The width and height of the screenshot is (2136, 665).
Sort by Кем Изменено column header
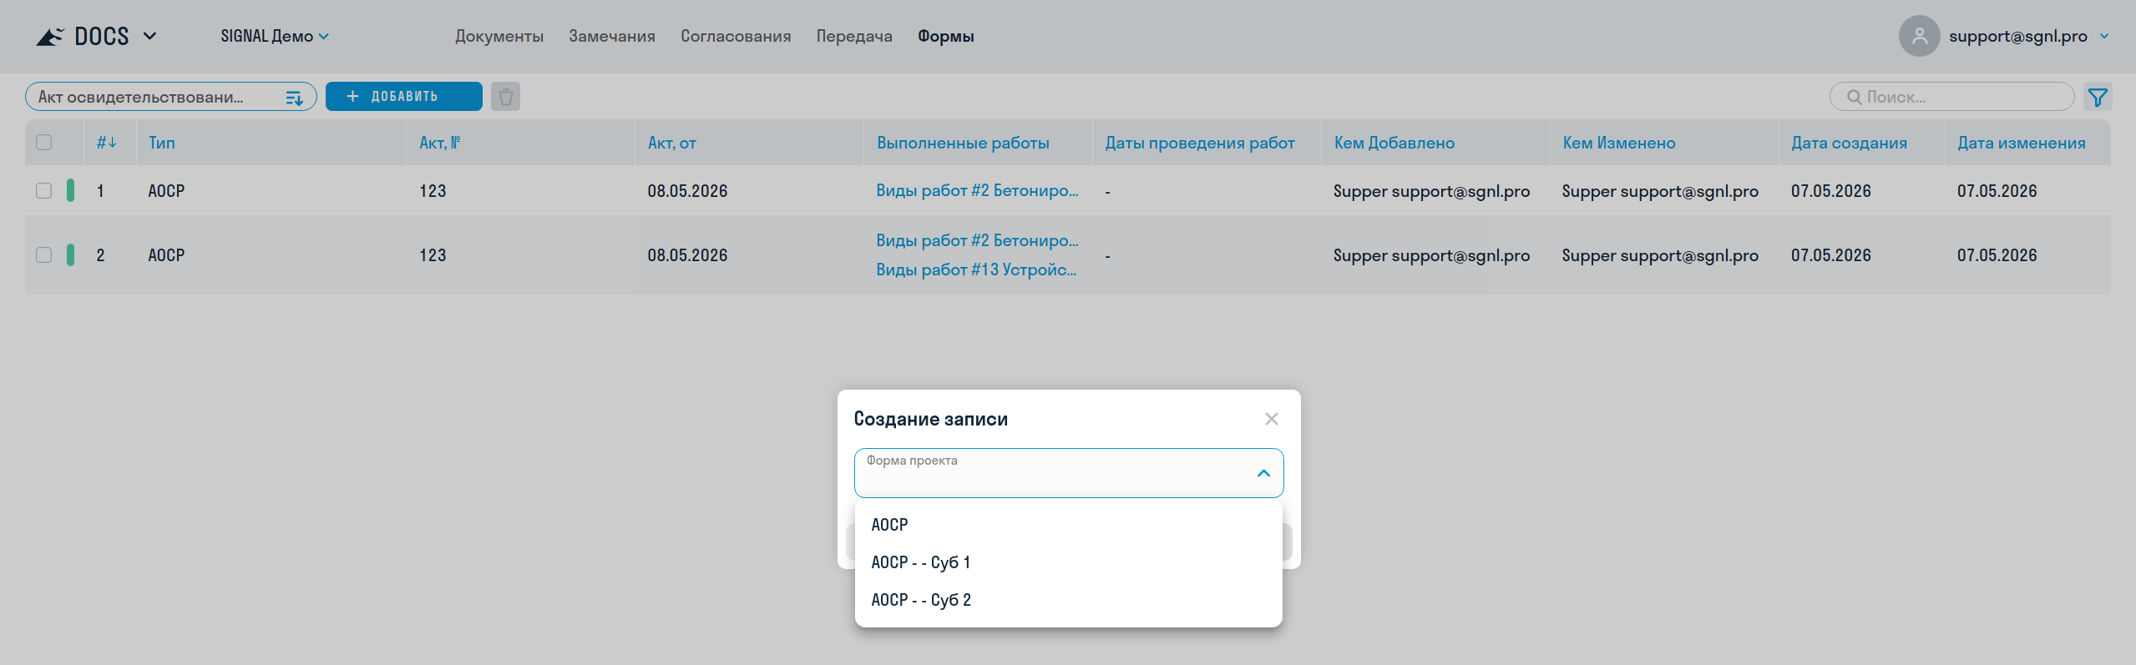[1619, 143]
